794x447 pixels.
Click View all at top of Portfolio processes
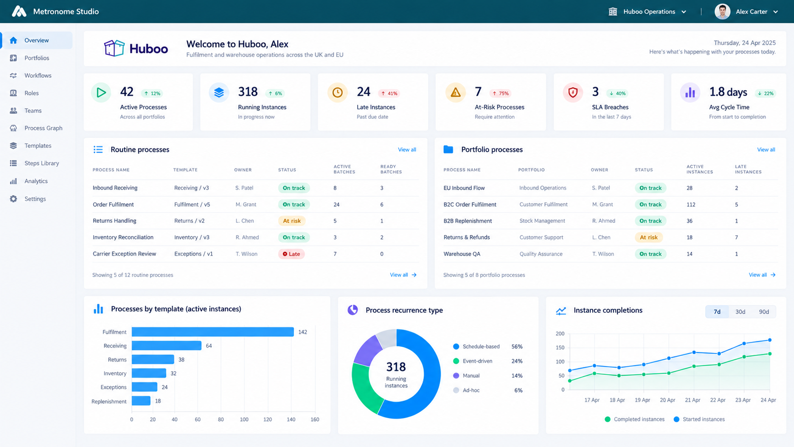point(766,150)
